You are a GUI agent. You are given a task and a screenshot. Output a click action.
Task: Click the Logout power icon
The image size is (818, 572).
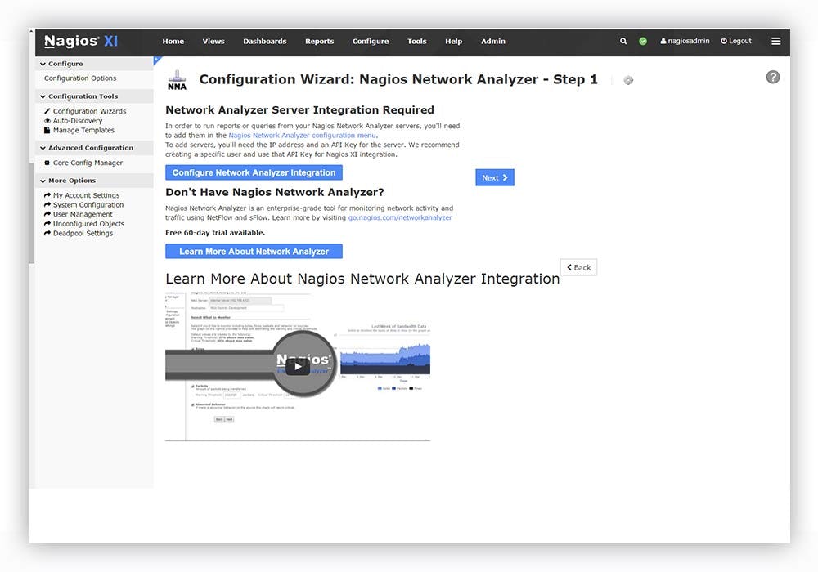tap(722, 41)
